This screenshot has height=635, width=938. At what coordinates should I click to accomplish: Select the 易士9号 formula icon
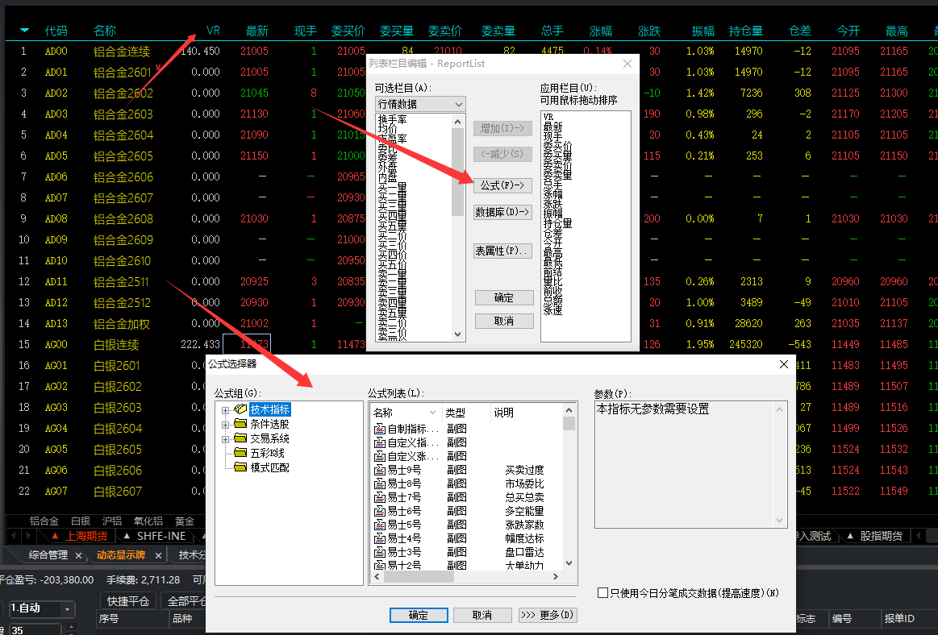click(380, 470)
